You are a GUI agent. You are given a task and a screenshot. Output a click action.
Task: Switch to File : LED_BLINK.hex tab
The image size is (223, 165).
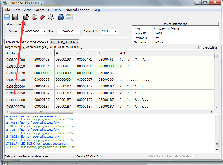coord(65,42)
